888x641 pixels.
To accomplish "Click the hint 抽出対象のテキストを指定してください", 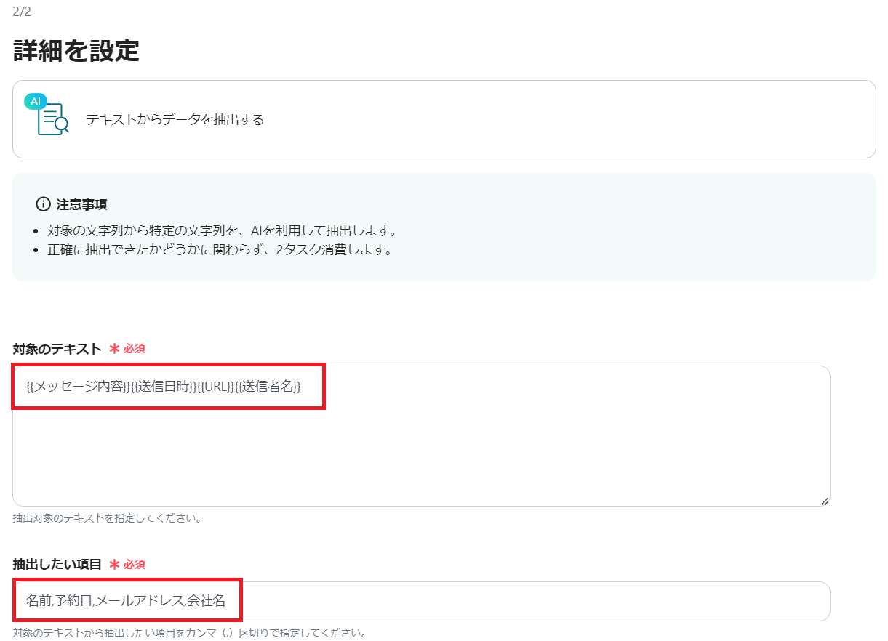I will (x=107, y=518).
